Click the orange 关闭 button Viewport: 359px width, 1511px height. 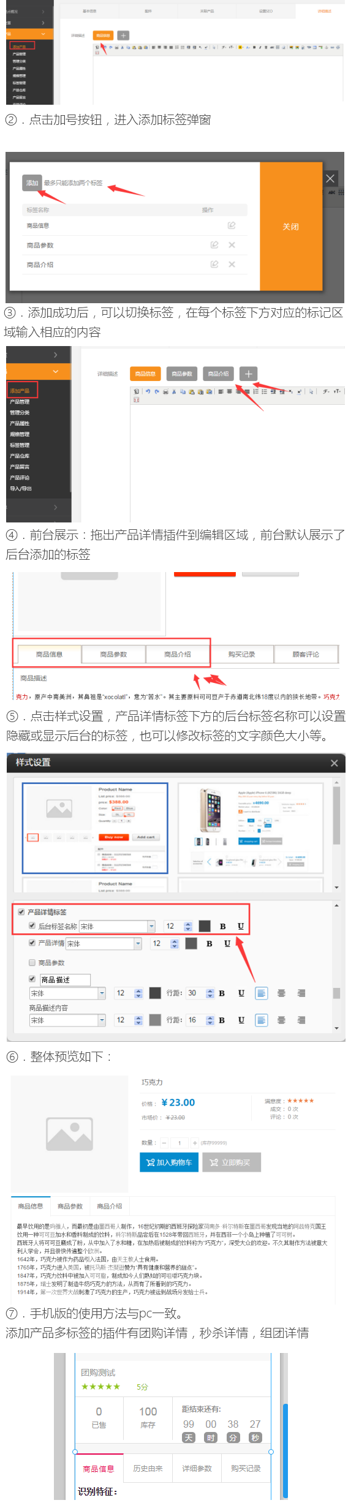291,227
